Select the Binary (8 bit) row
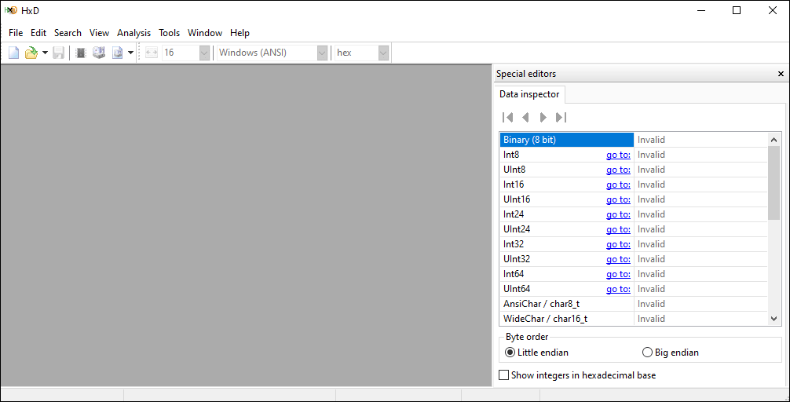 coord(567,140)
